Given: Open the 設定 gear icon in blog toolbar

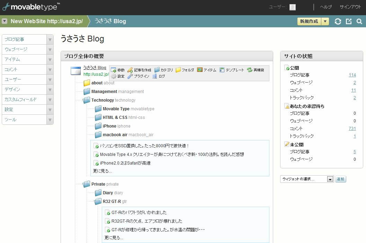Looking at the screenshot, I should (x=114, y=76).
